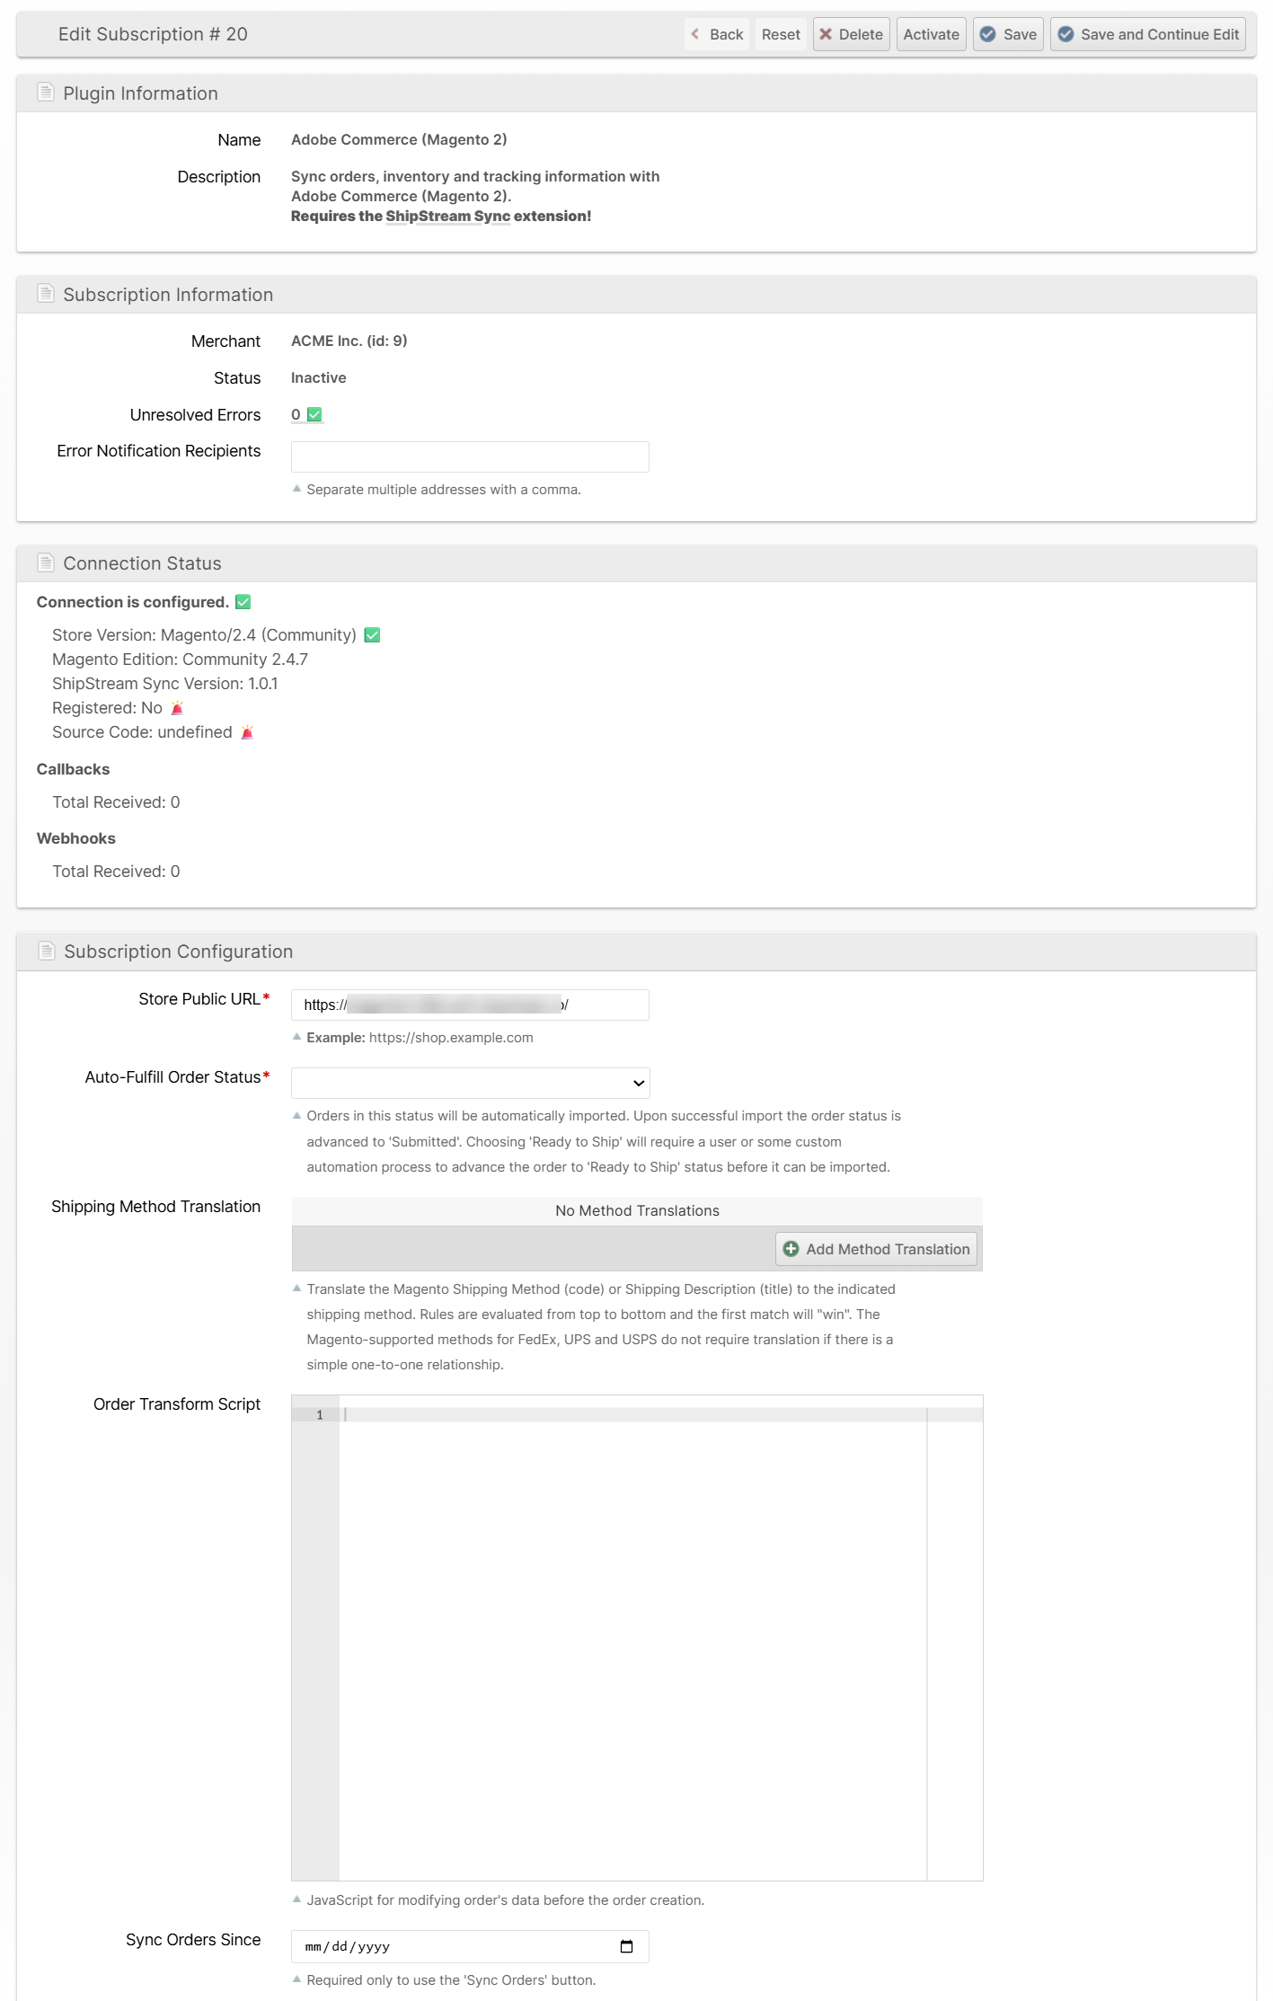Open the calendar picker in Sync Orders Since

point(626,1946)
